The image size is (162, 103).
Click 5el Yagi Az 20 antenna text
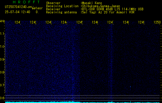tap(108, 12)
